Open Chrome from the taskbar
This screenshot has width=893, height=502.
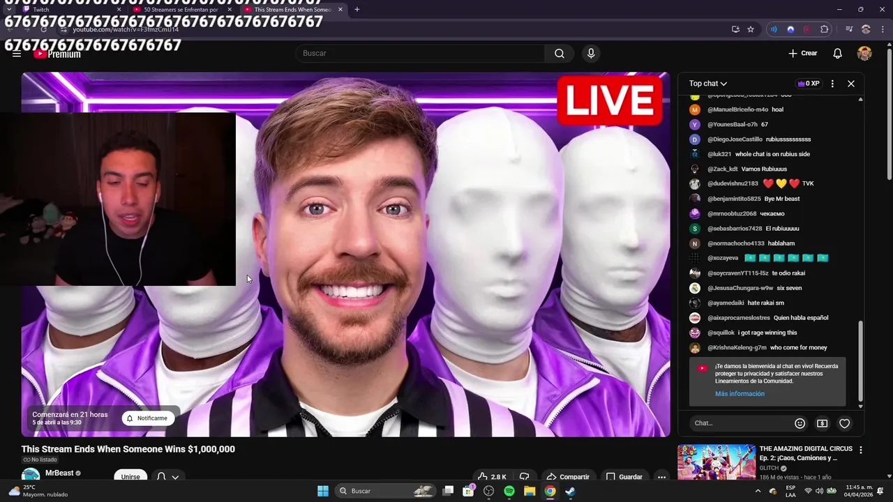[550, 491]
